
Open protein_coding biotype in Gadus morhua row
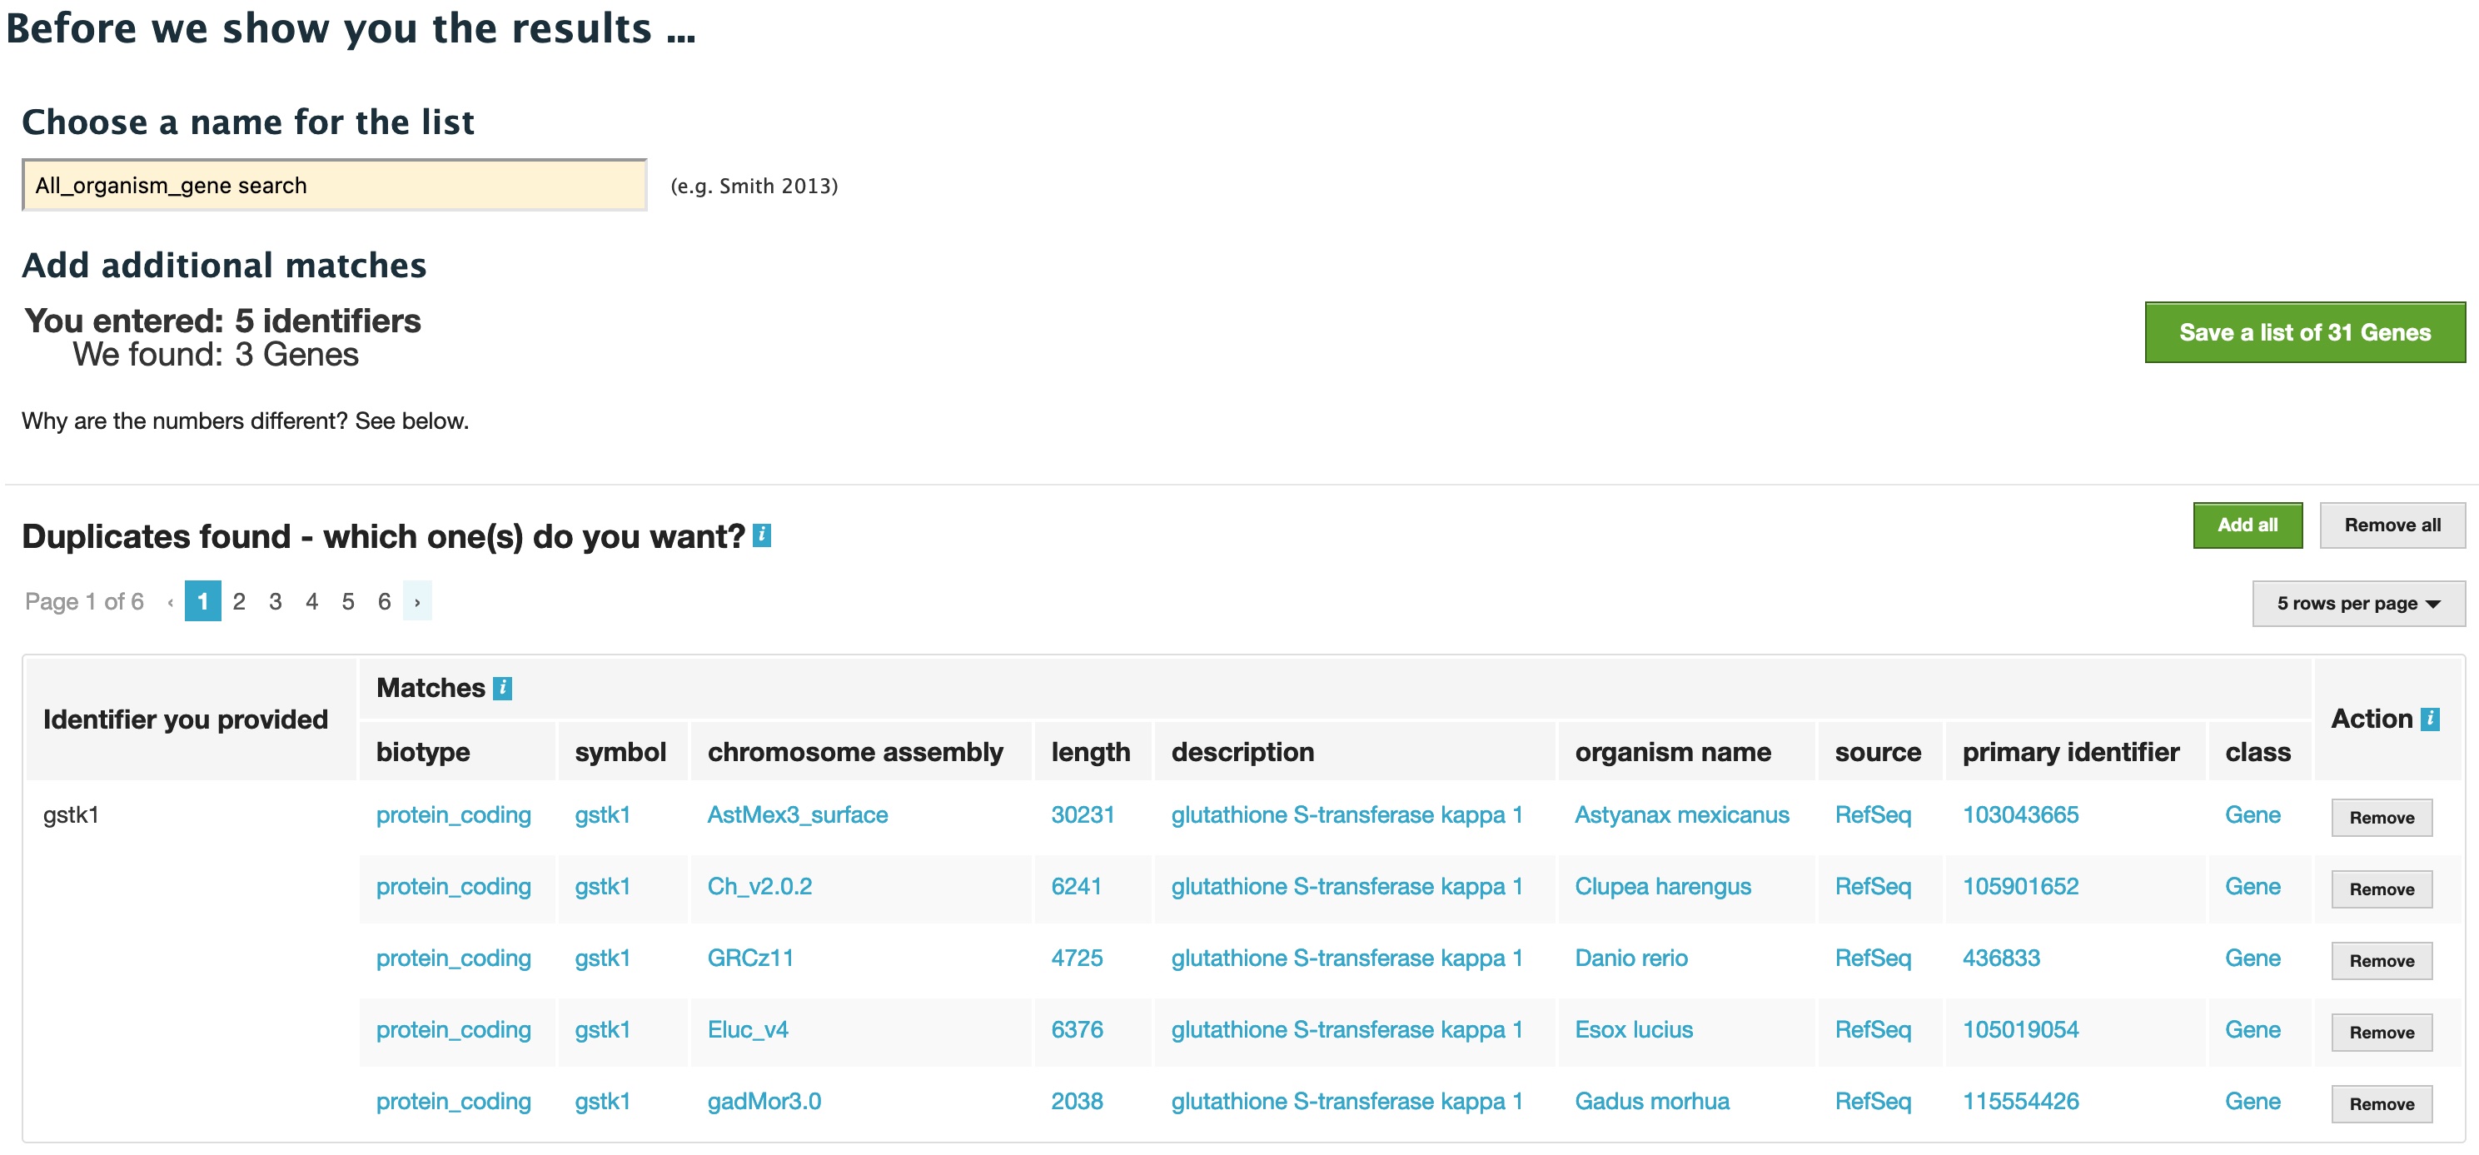[x=453, y=1101]
